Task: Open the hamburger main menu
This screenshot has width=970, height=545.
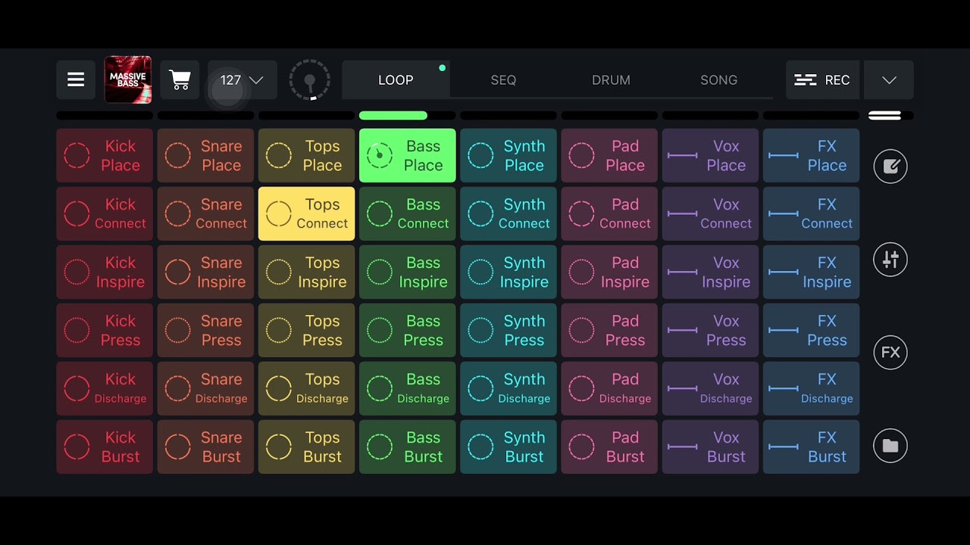Action: coord(76,79)
